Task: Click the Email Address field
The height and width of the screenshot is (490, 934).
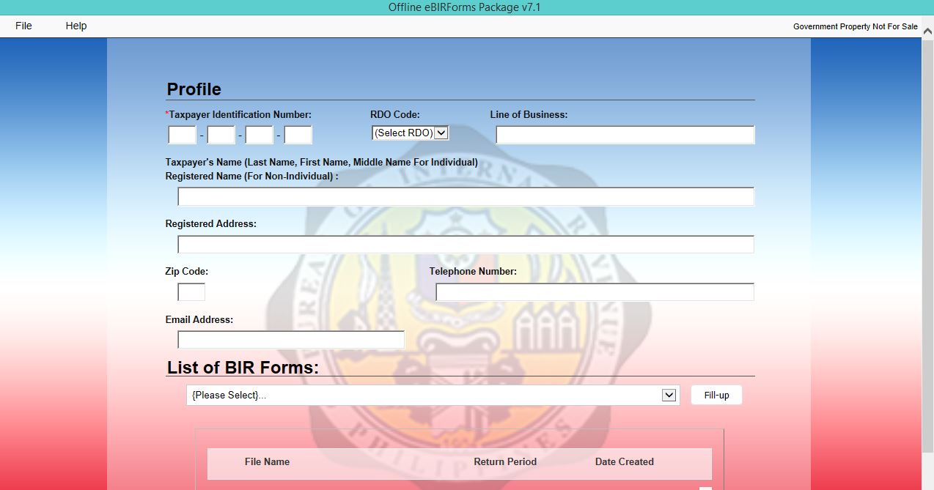Action: (x=290, y=339)
